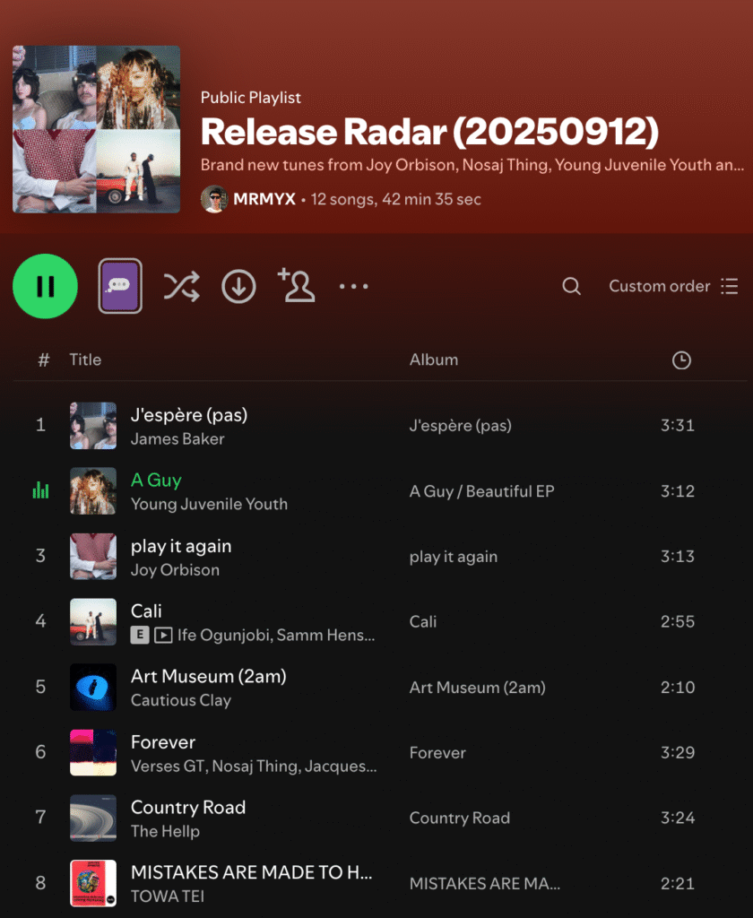Toggle shuffle play icon

(x=181, y=286)
